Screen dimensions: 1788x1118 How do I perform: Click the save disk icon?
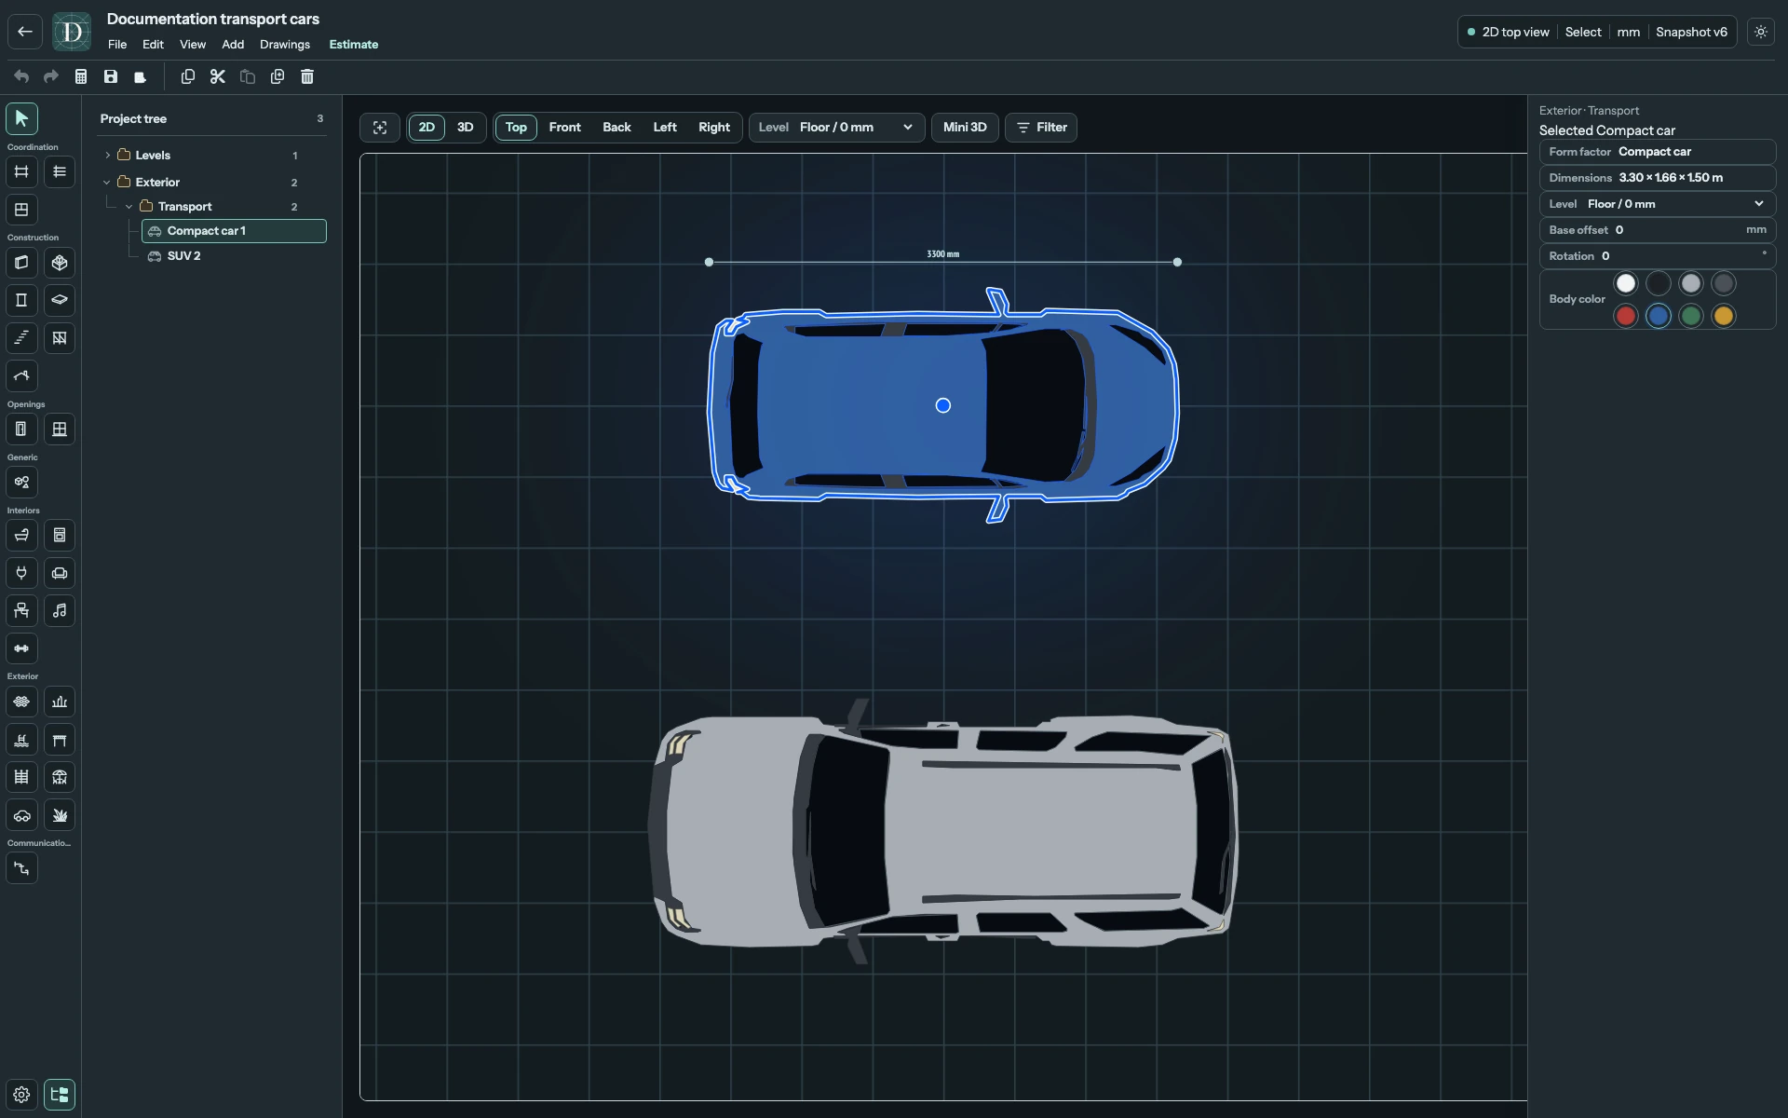[111, 76]
